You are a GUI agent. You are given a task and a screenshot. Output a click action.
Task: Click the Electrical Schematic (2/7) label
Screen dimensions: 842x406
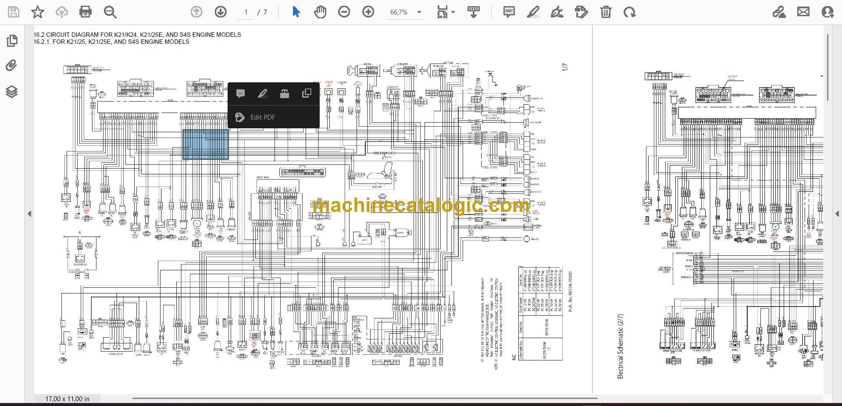(x=620, y=346)
